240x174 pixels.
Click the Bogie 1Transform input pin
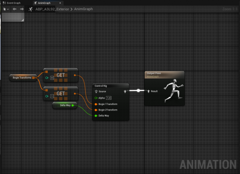coord(96,104)
